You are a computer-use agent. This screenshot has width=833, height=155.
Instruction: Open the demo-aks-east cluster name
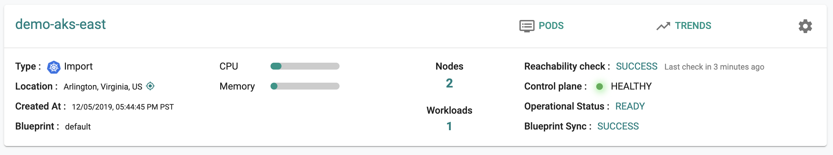click(60, 24)
